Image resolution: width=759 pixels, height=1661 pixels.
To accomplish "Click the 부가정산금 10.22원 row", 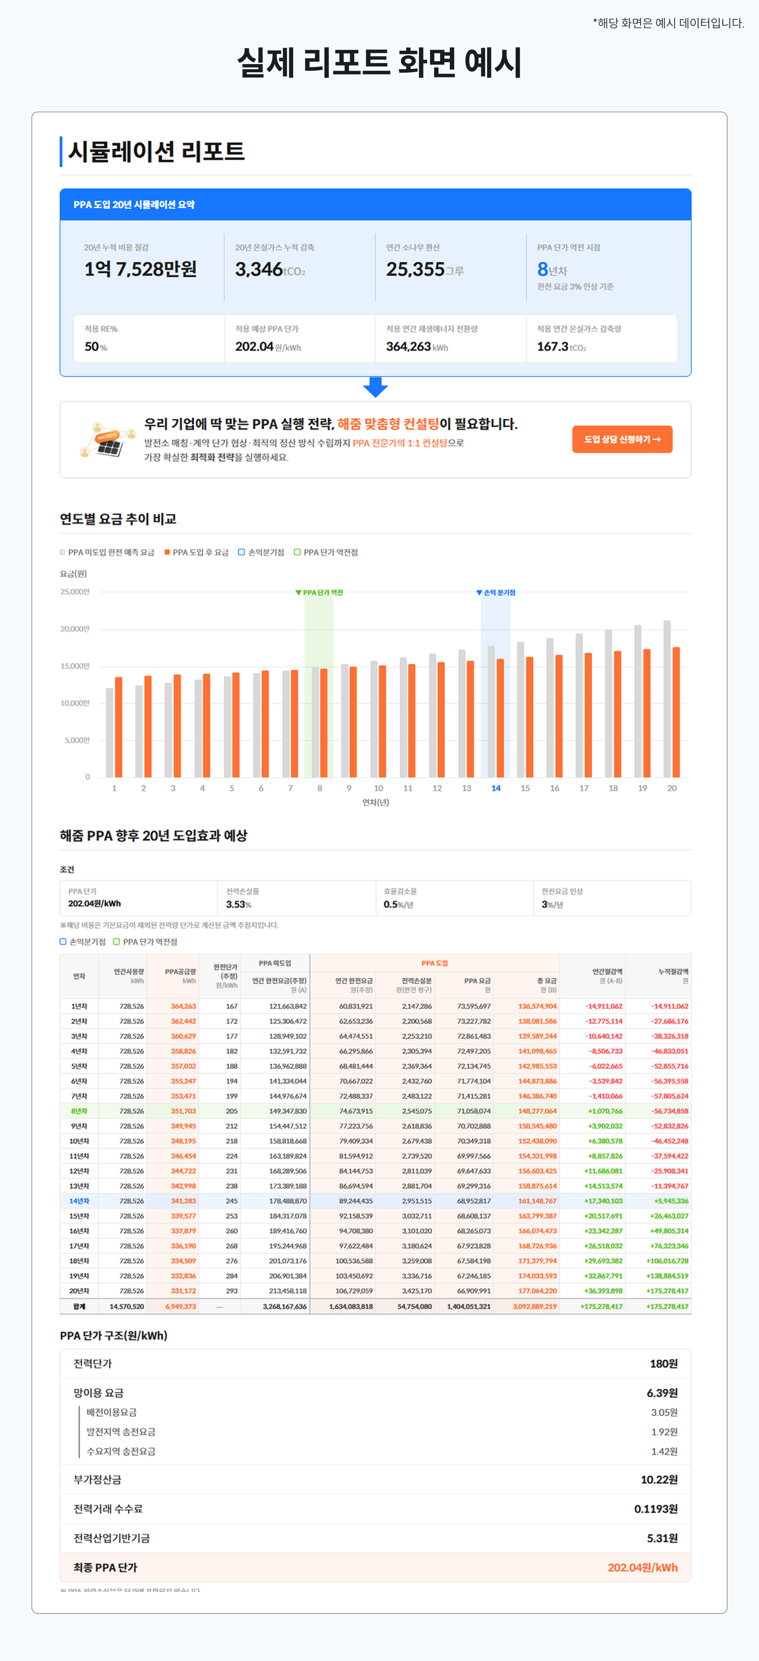I will 375,1479.
